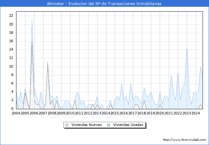Click the 2007 new homes peak of 11
Screen dimensions: 209x145
(x=48, y=63)
